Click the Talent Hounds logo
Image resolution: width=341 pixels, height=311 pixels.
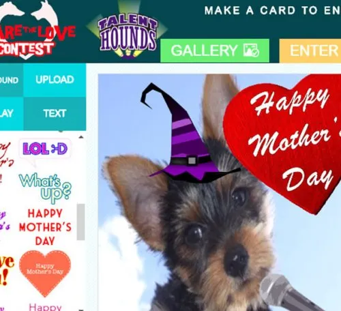[127, 33]
